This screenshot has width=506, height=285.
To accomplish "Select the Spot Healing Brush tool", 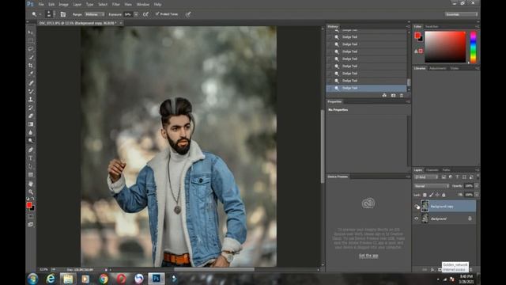I will 31,83.
